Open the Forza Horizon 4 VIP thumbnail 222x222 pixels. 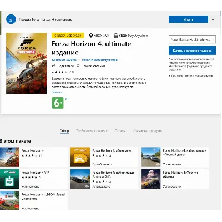[9, 179]
